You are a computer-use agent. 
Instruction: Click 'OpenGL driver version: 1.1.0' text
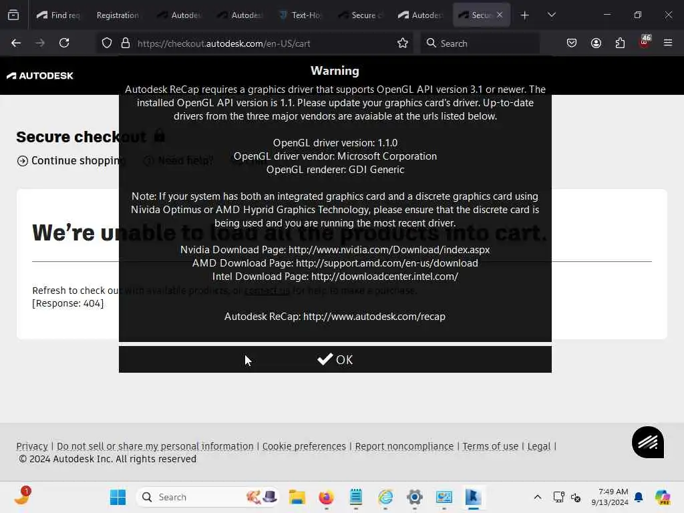pyautogui.click(x=335, y=143)
